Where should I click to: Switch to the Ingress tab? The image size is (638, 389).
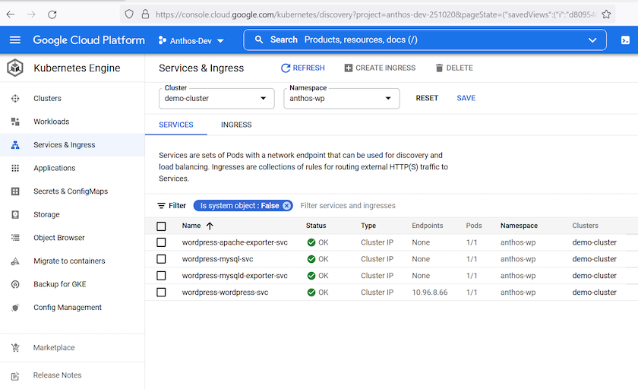click(x=236, y=125)
